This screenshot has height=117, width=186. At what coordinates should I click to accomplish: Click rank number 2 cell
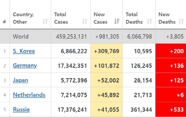[5, 66]
